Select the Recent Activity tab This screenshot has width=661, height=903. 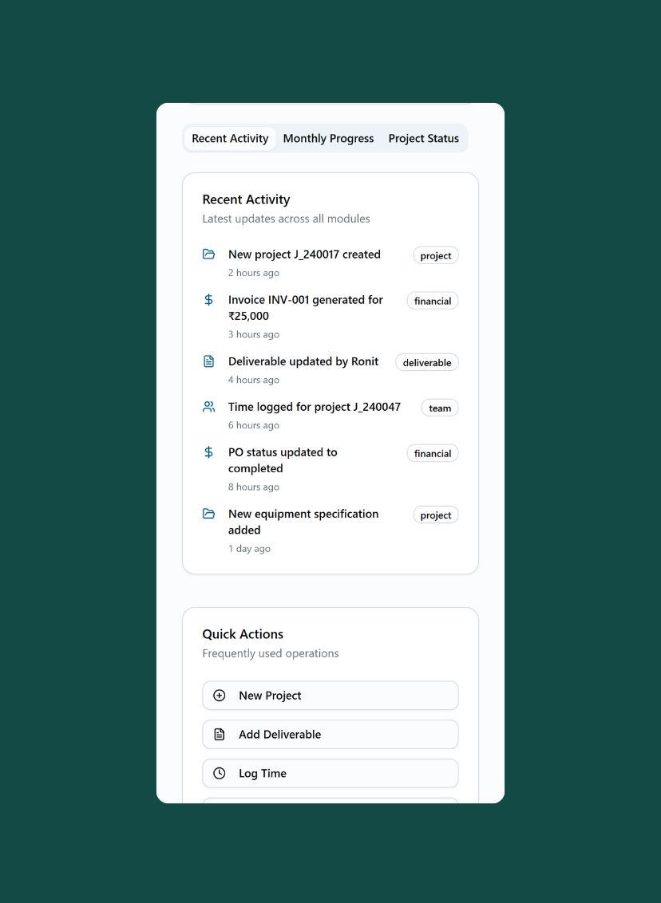pyautogui.click(x=230, y=139)
